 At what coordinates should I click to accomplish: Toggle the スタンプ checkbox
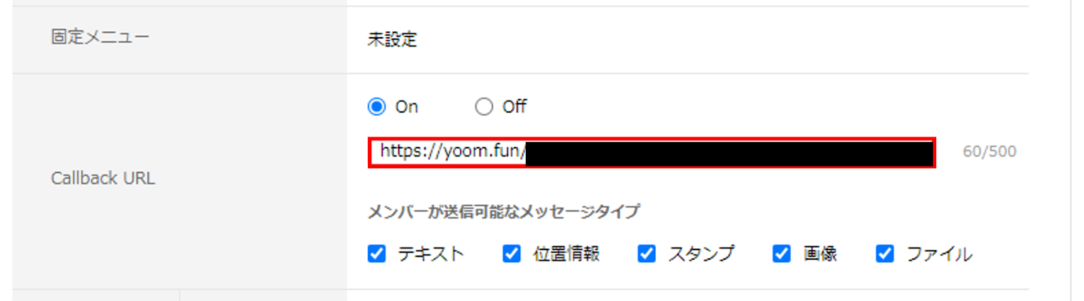(646, 254)
